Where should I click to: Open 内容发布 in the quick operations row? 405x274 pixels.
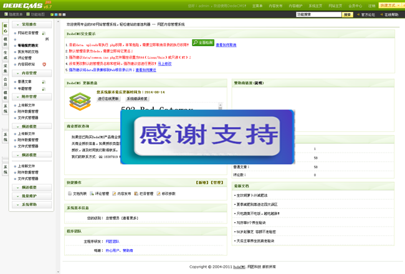(x=121, y=194)
